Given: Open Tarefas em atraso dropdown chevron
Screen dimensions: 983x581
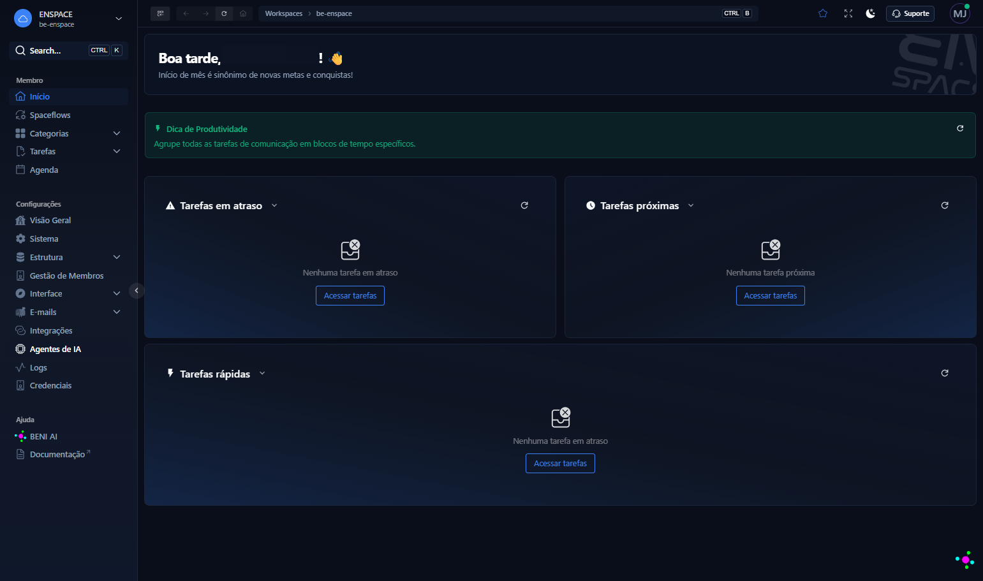Looking at the screenshot, I should tap(274, 205).
